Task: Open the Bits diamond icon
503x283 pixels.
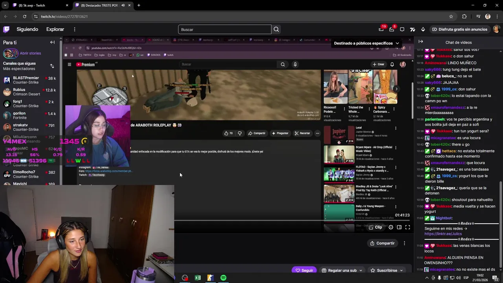Action: click(x=423, y=29)
